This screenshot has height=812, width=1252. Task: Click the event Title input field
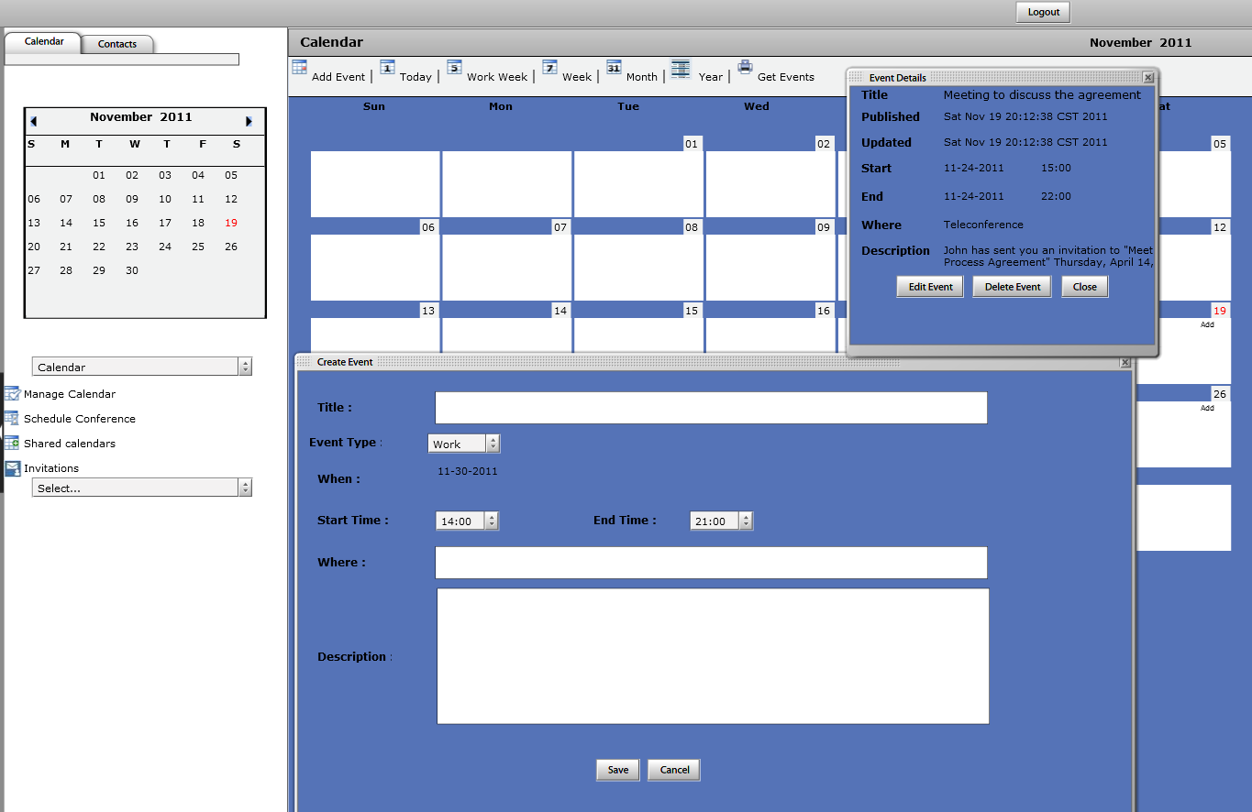[x=711, y=408]
